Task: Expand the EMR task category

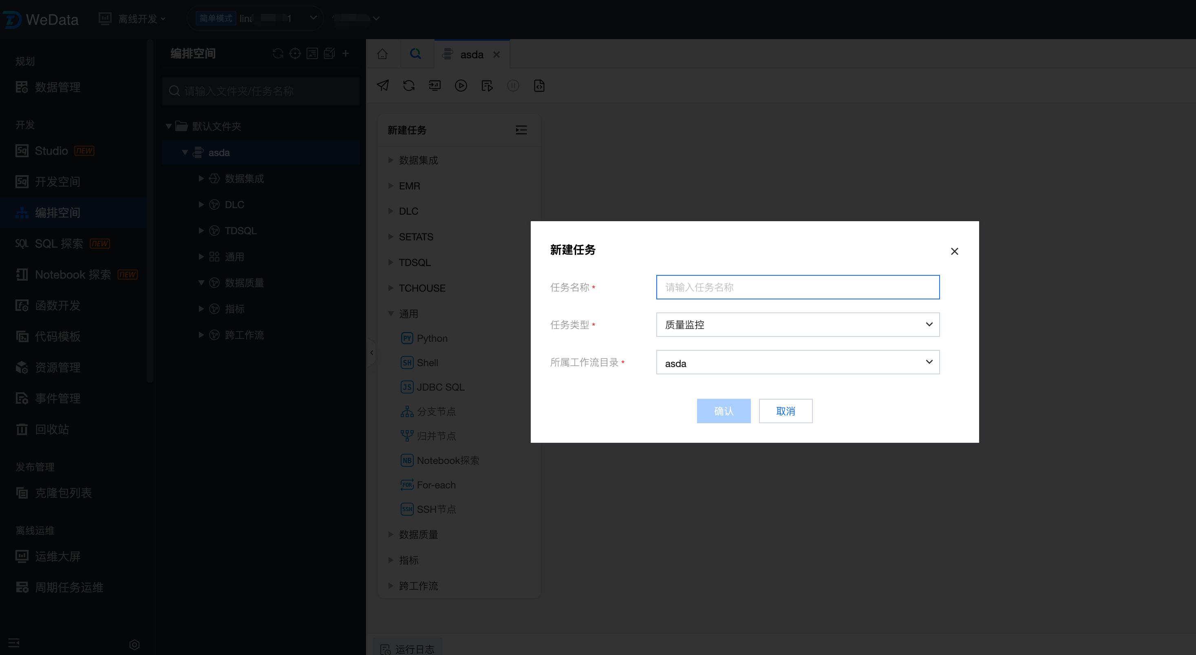Action: pyautogui.click(x=391, y=186)
